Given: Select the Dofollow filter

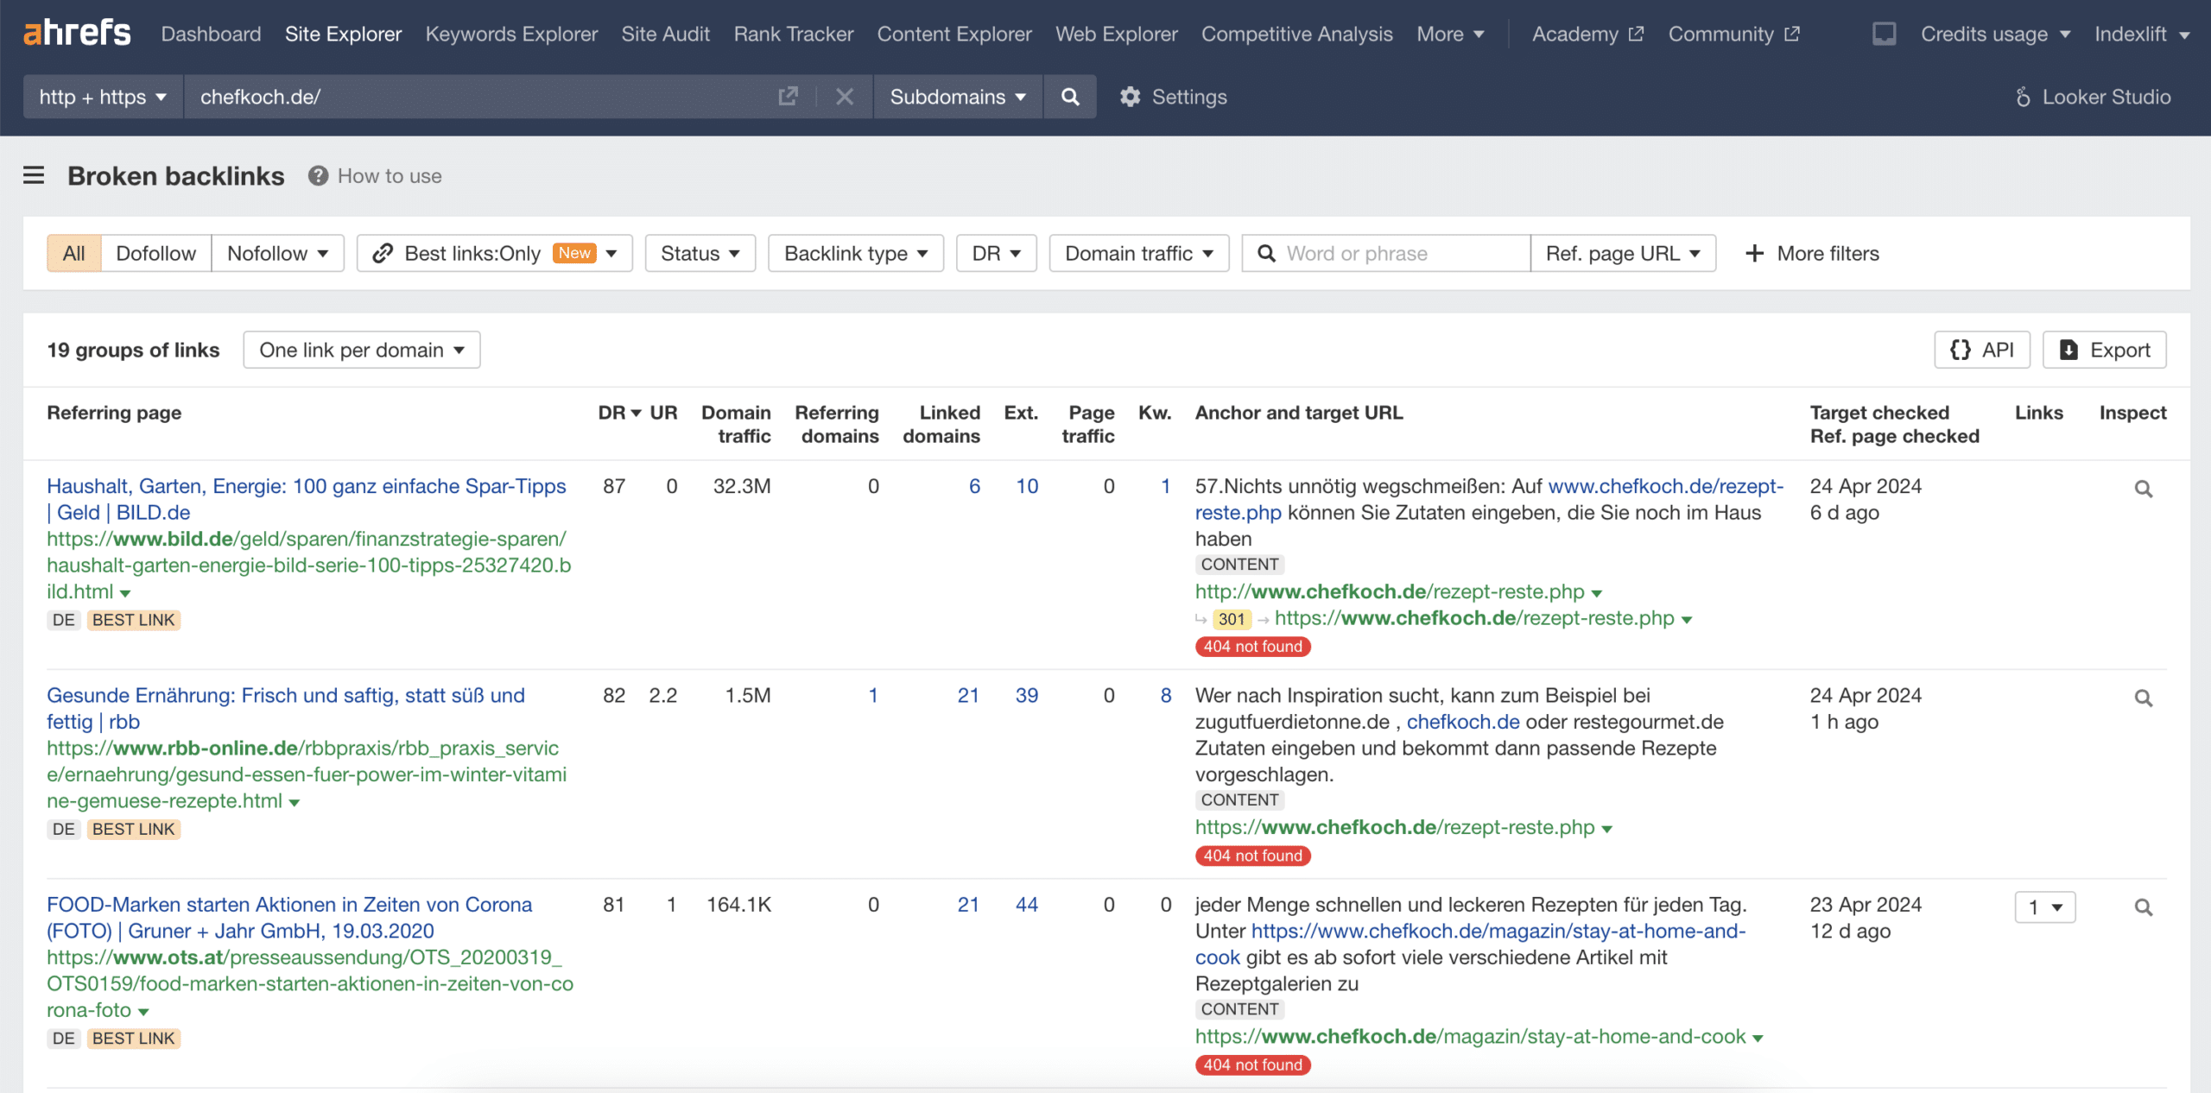Looking at the screenshot, I should [x=156, y=253].
